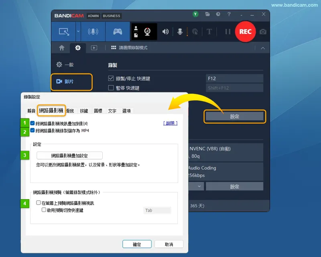This screenshot has height=257, width=321.
Task: Click the Tab hotkey field
Action: point(157,210)
